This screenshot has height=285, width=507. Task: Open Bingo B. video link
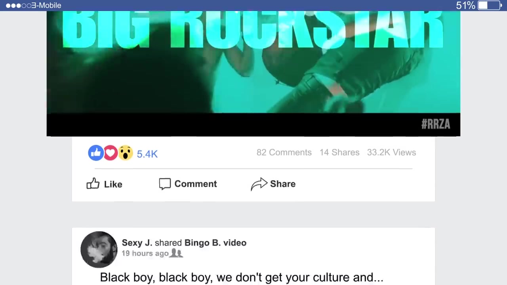tap(215, 243)
